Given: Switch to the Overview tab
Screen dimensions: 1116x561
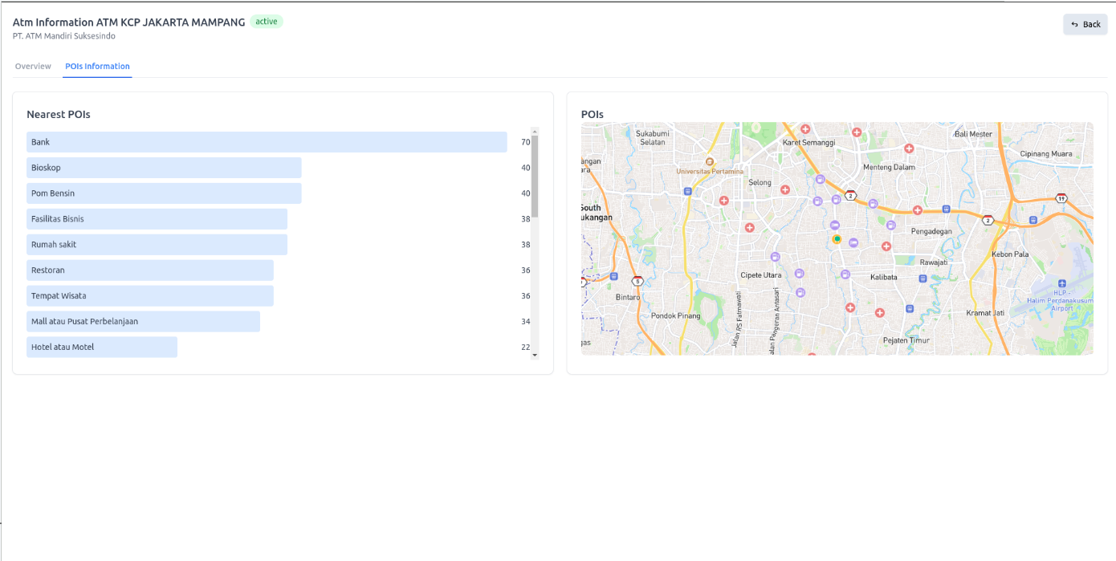Looking at the screenshot, I should [33, 66].
